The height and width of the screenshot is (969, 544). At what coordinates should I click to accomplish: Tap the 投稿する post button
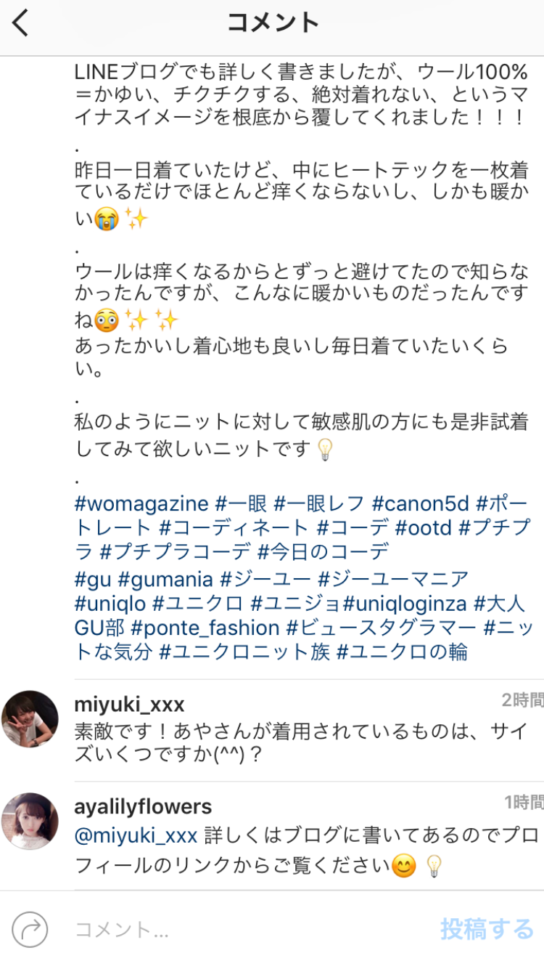point(487,929)
